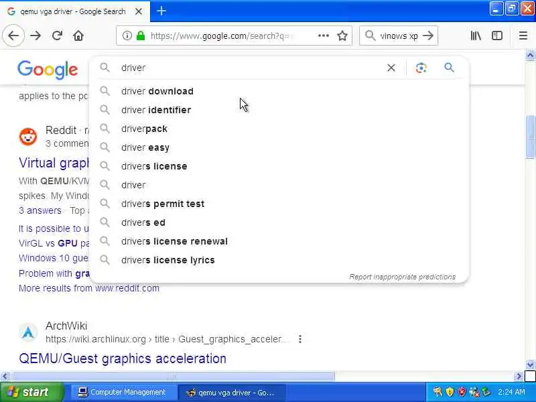Open page actions three-dot menu
The image size is (536, 402).
point(324,36)
